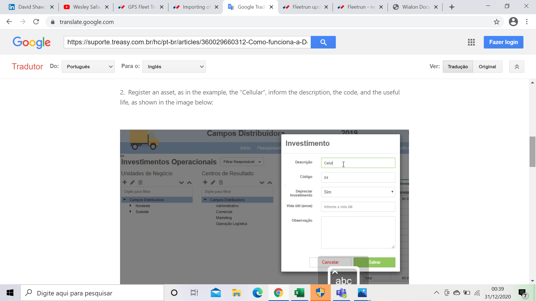Switch to GPS Fleet Tracking tab
Viewport: 536px width, 301px height.
tap(141, 7)
